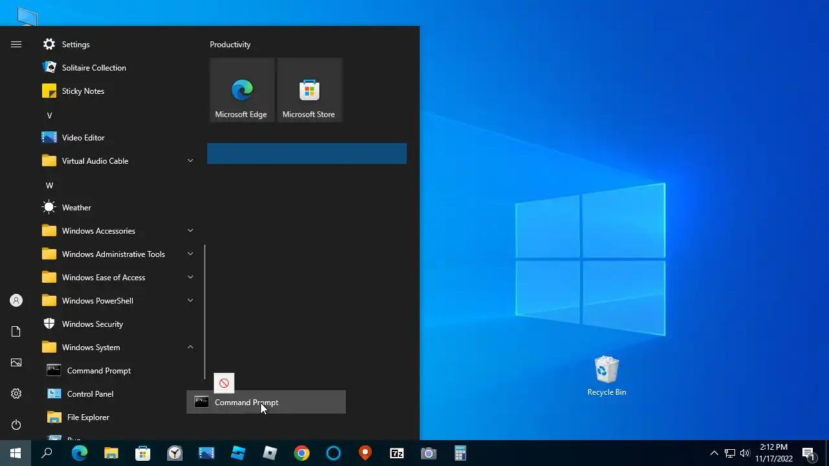
Task: Open the clock app in taskbar
Action: point(175,453)
